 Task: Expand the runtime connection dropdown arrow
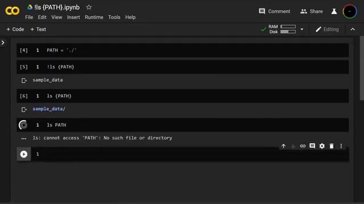(302, 29)
